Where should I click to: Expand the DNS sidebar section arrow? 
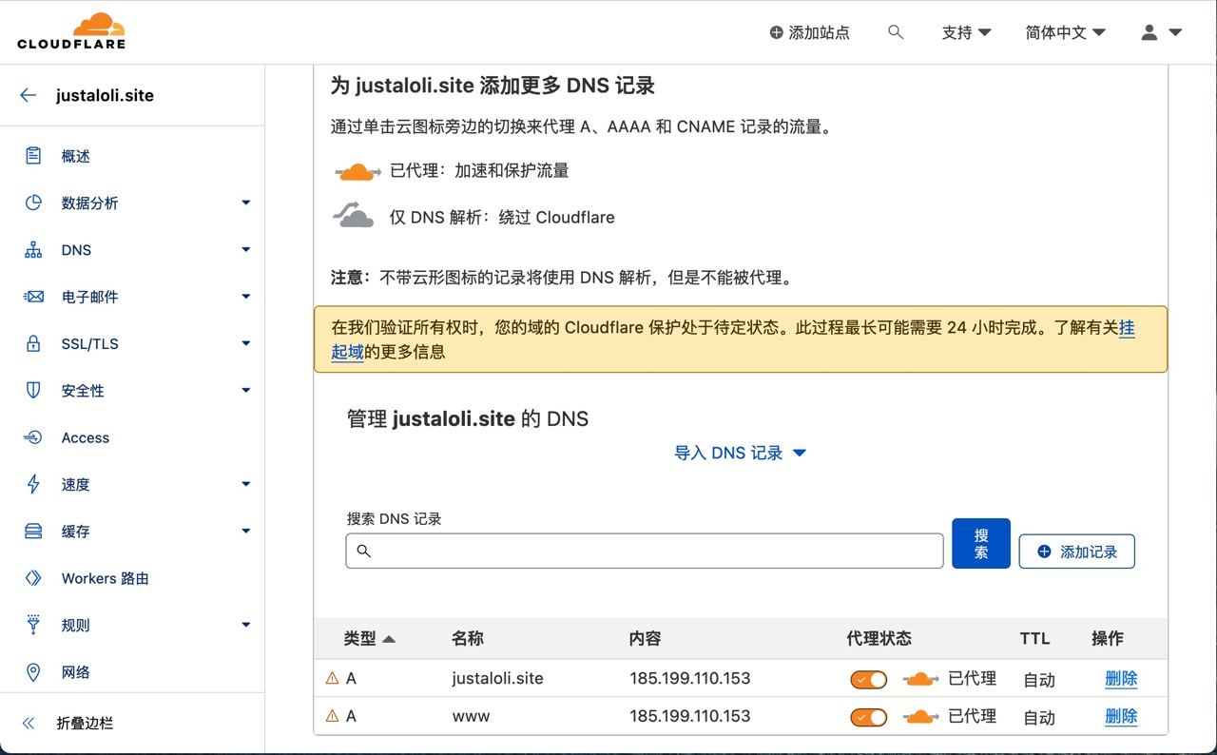click(246, 250)
